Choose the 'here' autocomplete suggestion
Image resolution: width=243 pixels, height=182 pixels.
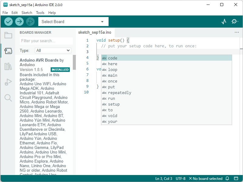pyautogui.click(x=167, y=64)
